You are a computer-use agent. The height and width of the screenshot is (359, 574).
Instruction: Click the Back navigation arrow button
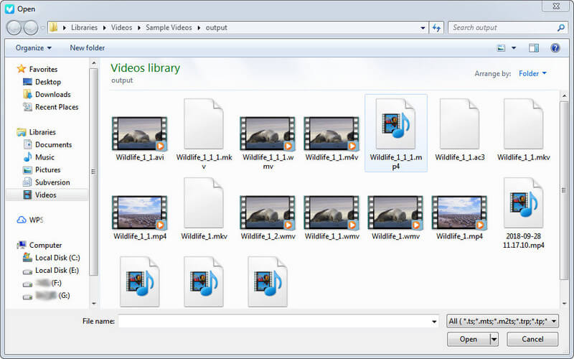(x=14, y=28)
